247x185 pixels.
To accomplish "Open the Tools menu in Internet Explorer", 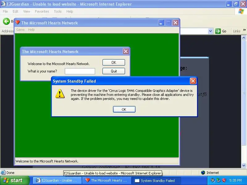I will click(x=58, y=11).
